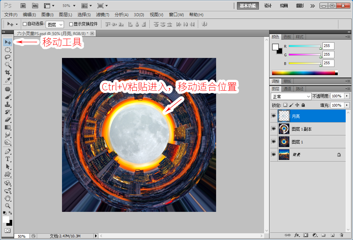Expand more workspaces chevron

[x=313, y=6]
